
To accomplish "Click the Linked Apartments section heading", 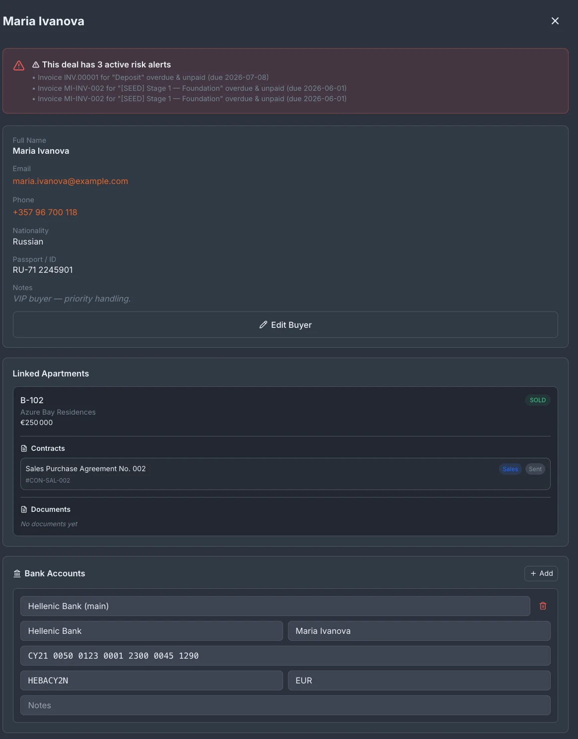I will click(51, 373).
